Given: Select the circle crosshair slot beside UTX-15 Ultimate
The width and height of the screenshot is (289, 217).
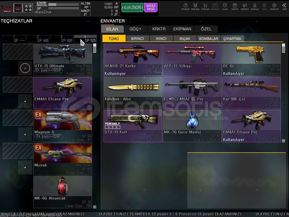Looking at the screenshot, I should pyautogui.click(x=25, y=68).
